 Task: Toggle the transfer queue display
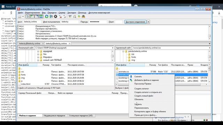pos(41,17)
